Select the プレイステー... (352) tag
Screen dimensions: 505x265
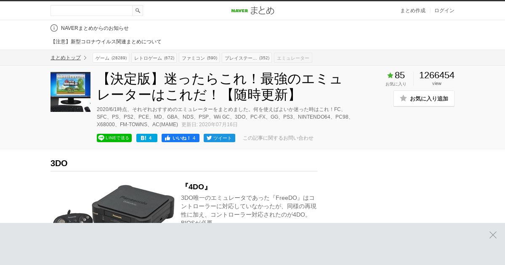247,58
